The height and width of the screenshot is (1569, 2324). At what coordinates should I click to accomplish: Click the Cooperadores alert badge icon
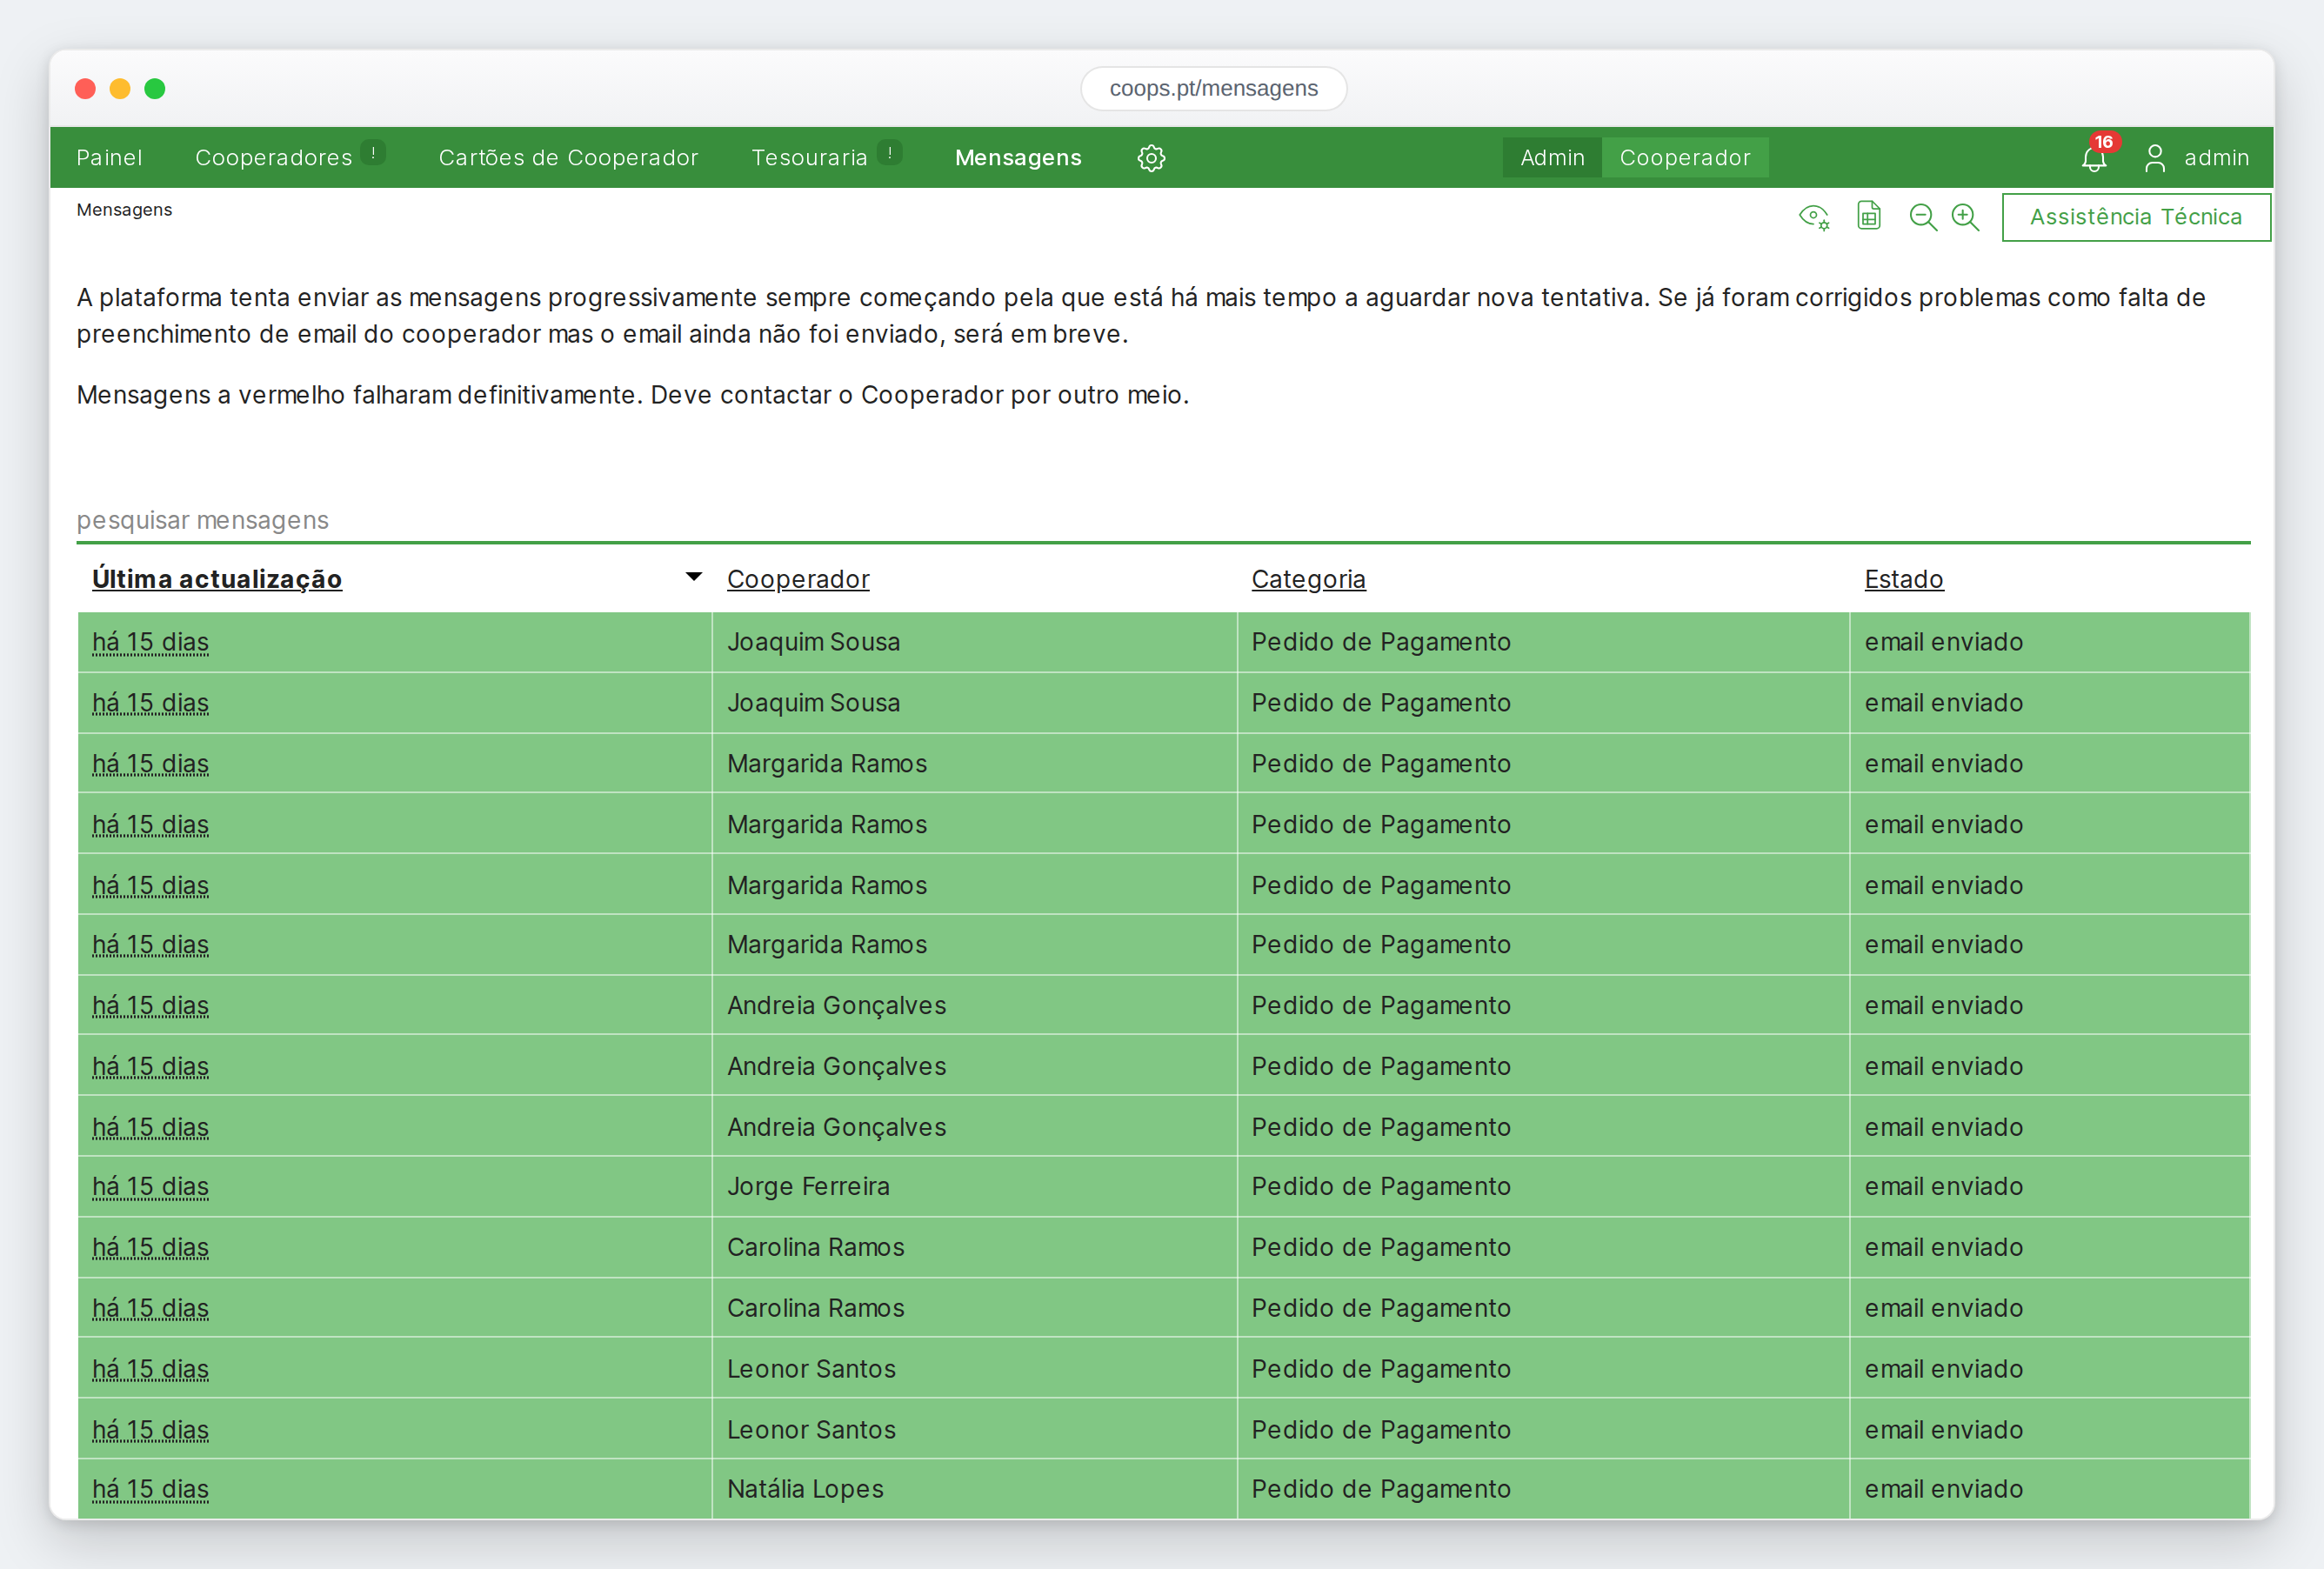[x=373, y=153]
